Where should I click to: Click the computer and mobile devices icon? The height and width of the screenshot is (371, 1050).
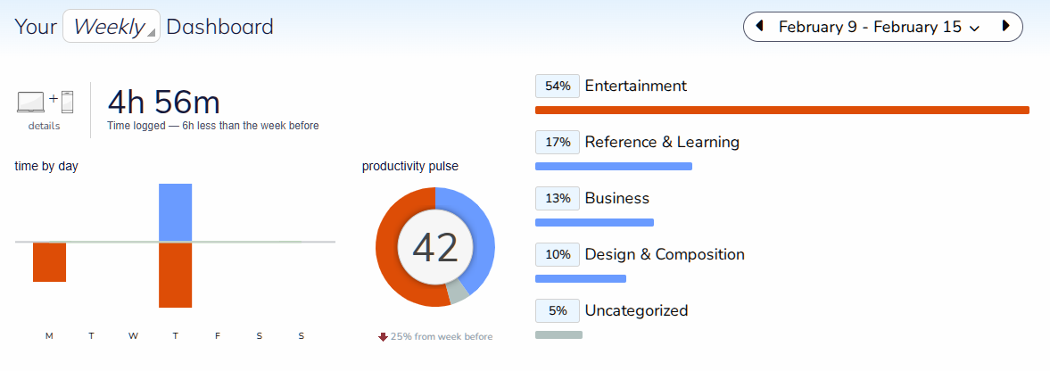45,102
